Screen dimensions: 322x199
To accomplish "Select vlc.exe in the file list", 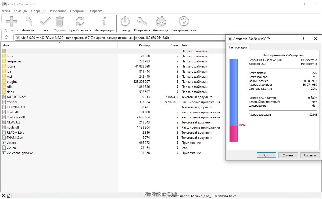I will (12, 143).
